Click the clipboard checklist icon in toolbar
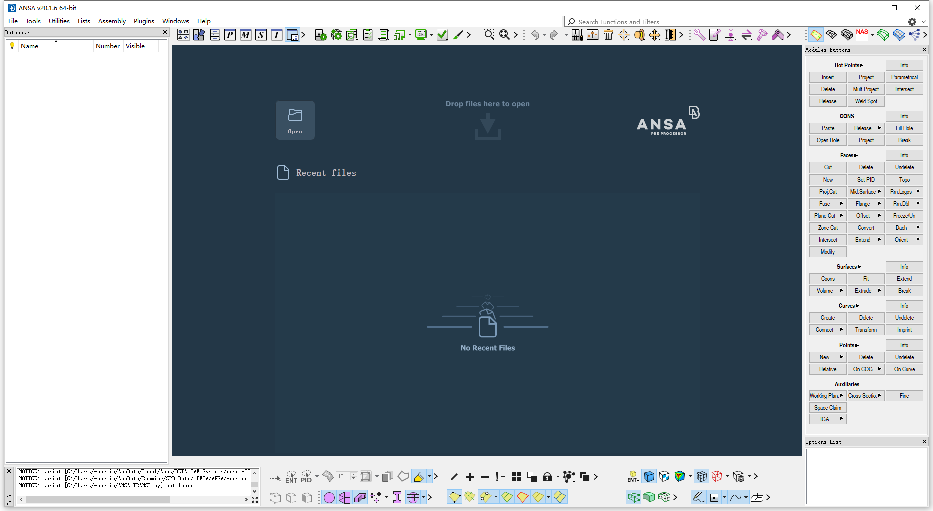Image resolution: width=933 pixels, height=511 pixels. point(368,35)
